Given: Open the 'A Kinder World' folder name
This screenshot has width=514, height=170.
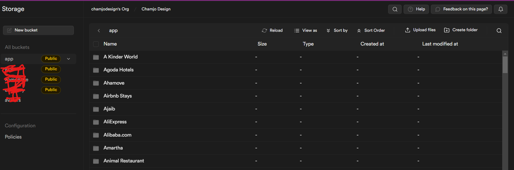Looking at the screenshot, I should pos(120,57).
